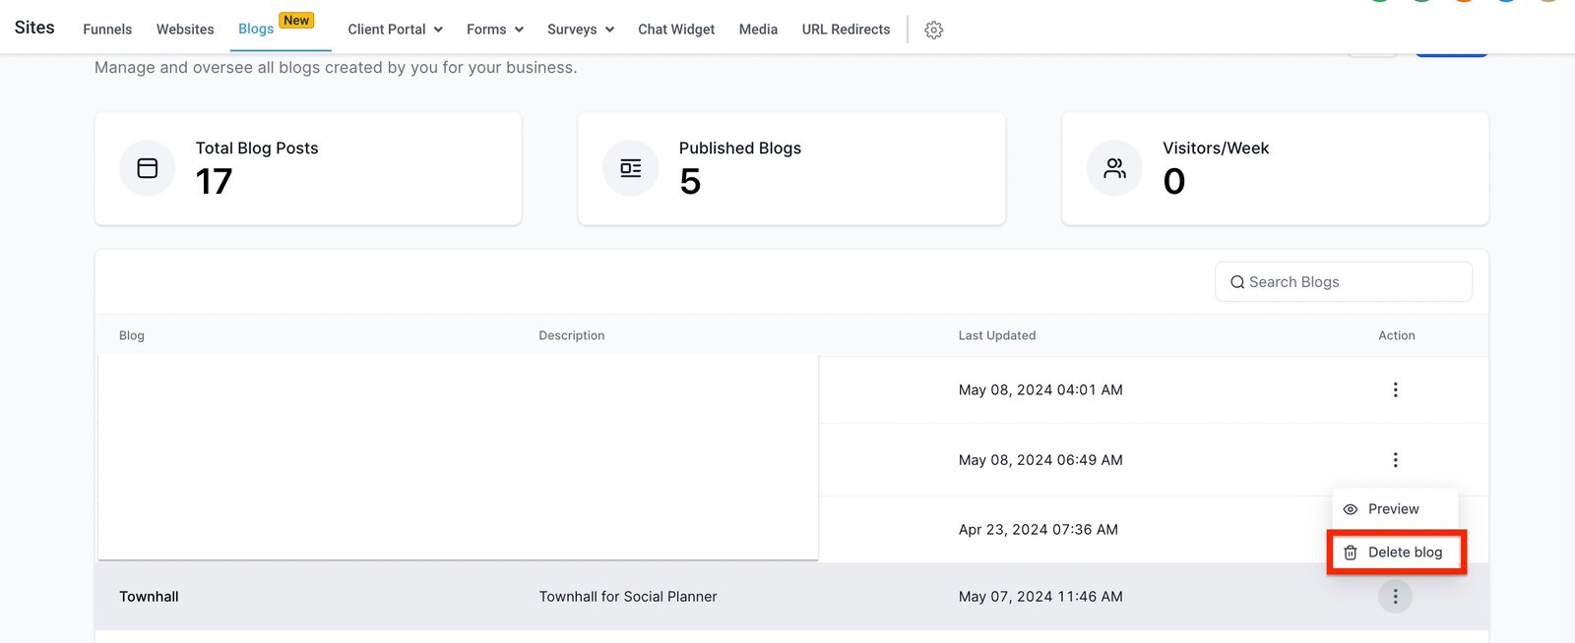The image size is (1575, 643).
Task: Open the Chat Widget tab
Action: (x=676, y=29)
